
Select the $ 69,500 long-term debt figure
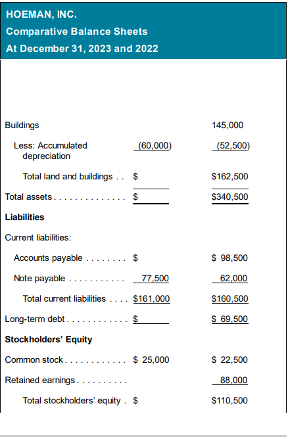point(229,319)
